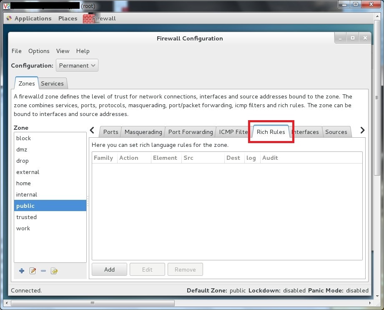Open the Configuration Permanent dropdown
This screenshot has width=384, height=310.
point(77,66)
